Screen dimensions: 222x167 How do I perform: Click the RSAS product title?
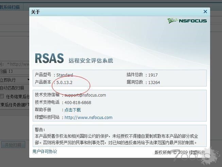49,58
